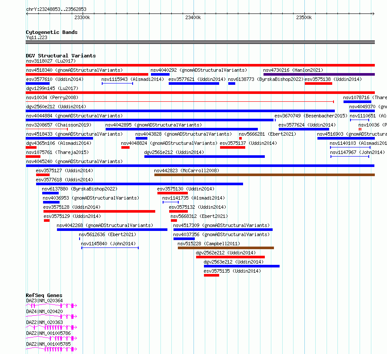
Task: Click the Yq11.223 cytogenetic band bar
Action: point(200,42)
